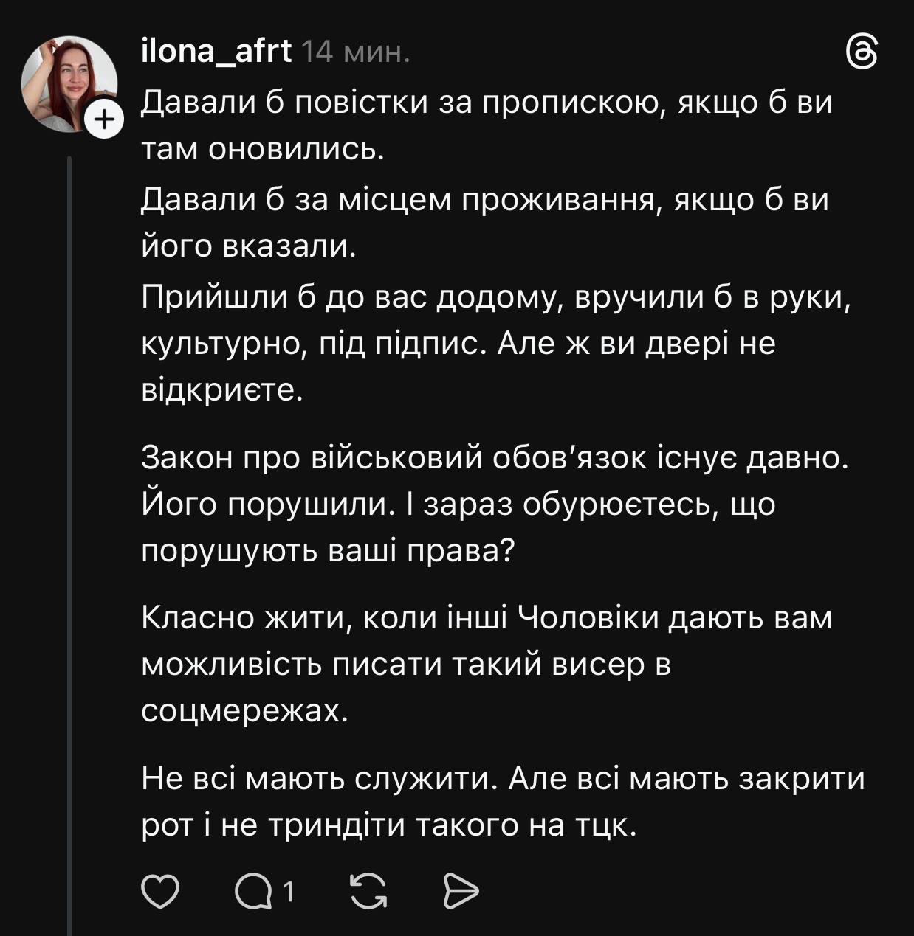Click the reply count number 1

289,892
